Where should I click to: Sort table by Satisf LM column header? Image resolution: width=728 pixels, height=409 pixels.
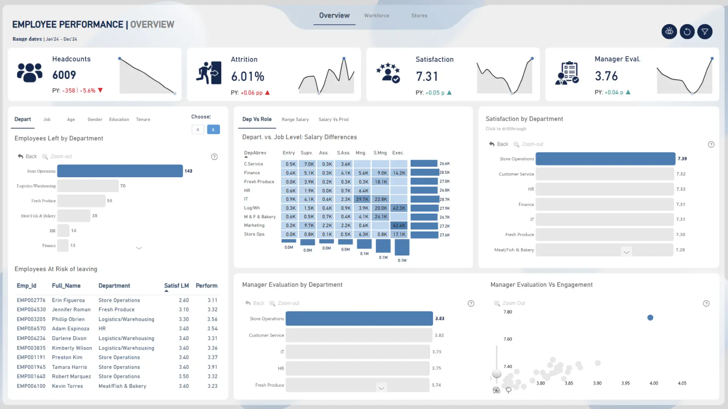tap(176, 286)
